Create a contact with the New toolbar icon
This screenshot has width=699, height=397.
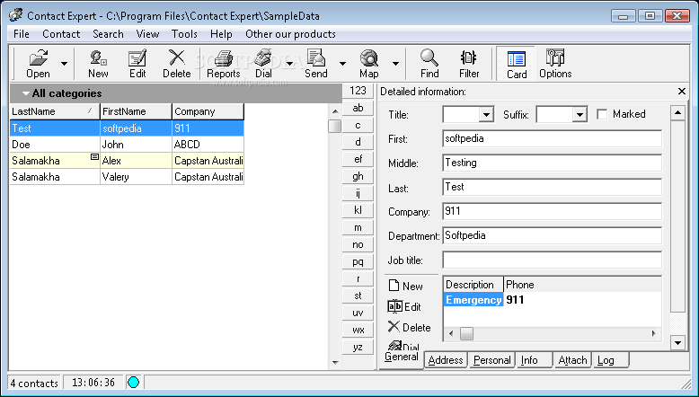pyautogui.click(x=98, y=58)
